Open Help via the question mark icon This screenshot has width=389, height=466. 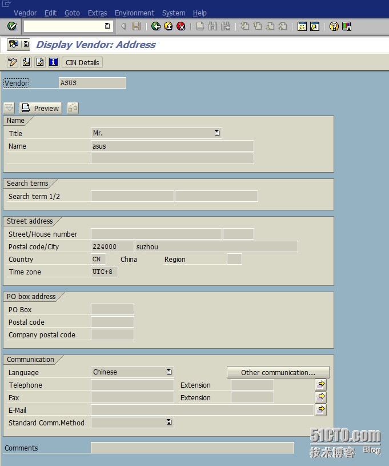pos(334,26)
